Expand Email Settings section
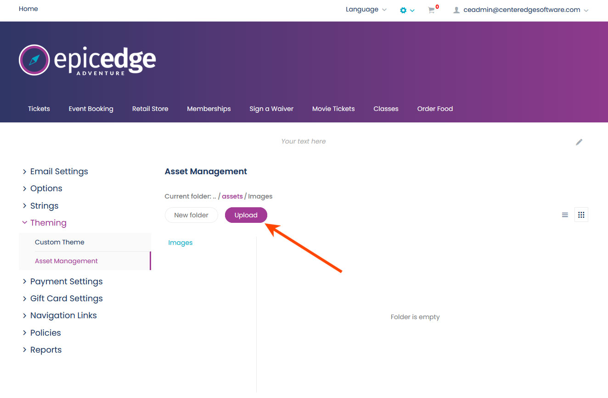This screenshot has height=398, width=608. [x=55, y=171]
